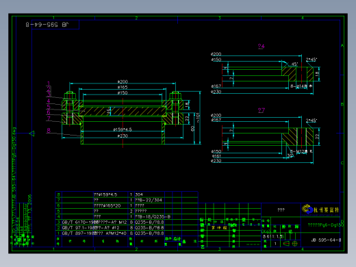Select the 30' angle dimension in detail 27

coord(290,155)
